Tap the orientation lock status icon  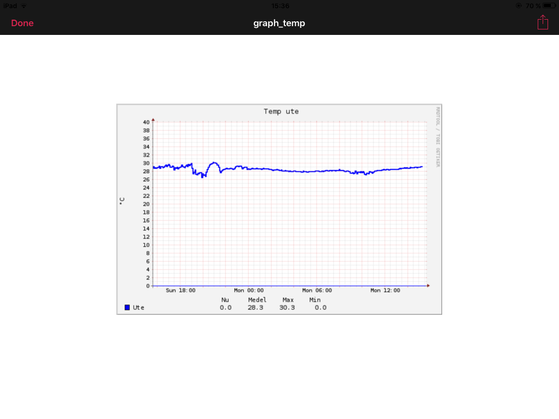tap(518, 5)
